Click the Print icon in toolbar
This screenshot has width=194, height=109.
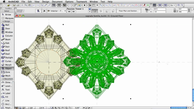18,5
